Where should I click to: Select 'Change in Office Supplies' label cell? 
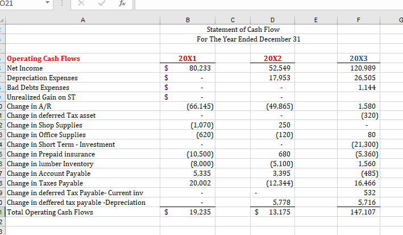click(83, 135)
